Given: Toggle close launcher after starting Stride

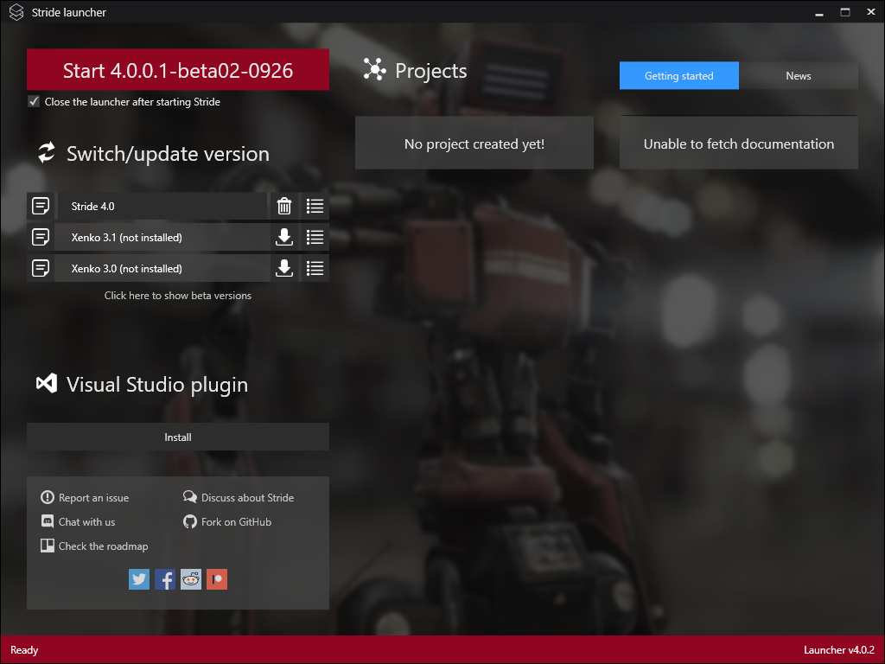Looking at the screenshot, I should pyautogui.click(x=33, y=101).
